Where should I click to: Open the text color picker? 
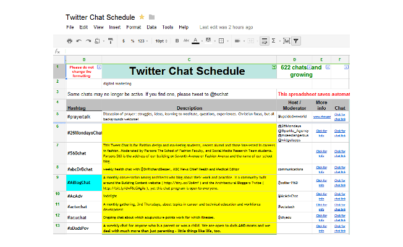click(196, 41)
